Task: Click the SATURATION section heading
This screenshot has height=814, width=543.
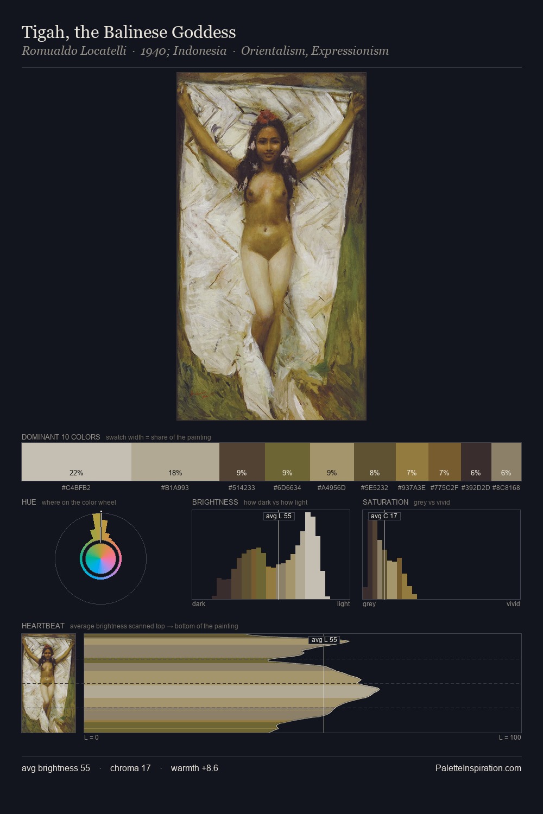Action: [386, 502]
